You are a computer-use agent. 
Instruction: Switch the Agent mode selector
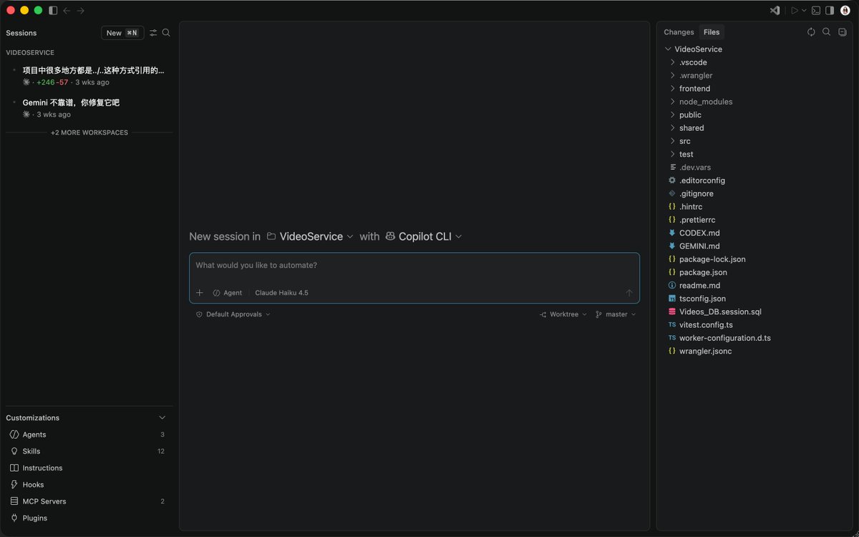click(228, 293)
